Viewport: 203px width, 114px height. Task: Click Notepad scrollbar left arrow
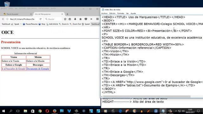click(102, 96)
